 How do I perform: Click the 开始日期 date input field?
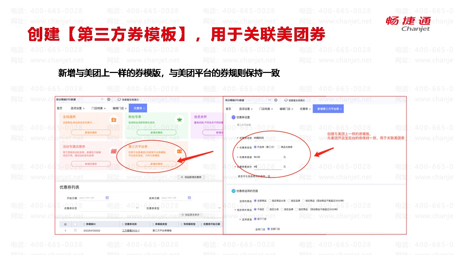94,198
